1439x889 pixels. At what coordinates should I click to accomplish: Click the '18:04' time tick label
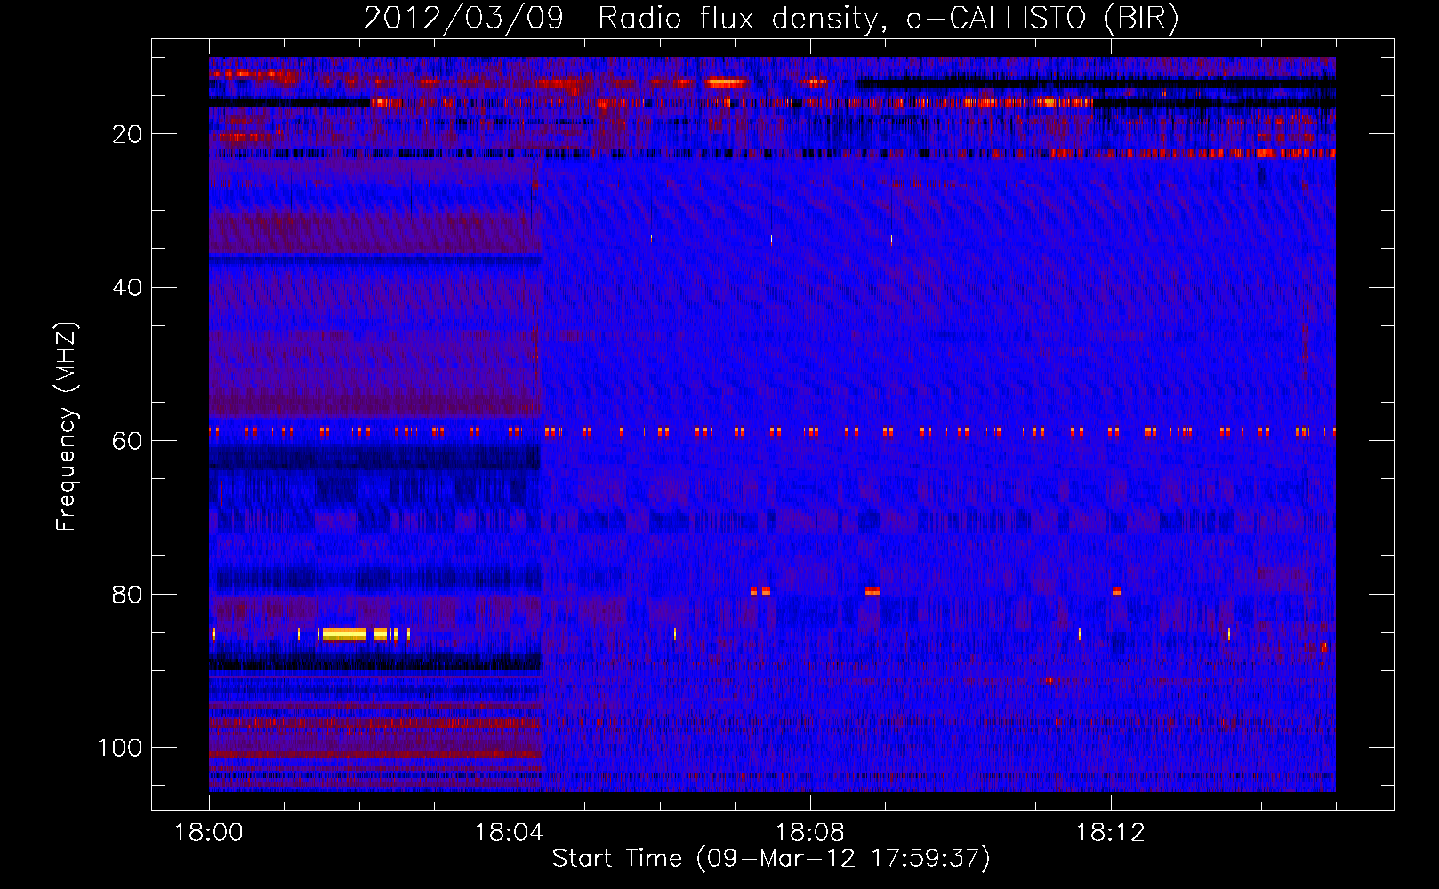click(510, 833)
